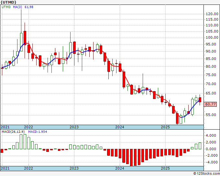Viewport: 220px width, 176px height.
Task: Click the 0.000 MACD axis label
Action: [x=211, y=149]
